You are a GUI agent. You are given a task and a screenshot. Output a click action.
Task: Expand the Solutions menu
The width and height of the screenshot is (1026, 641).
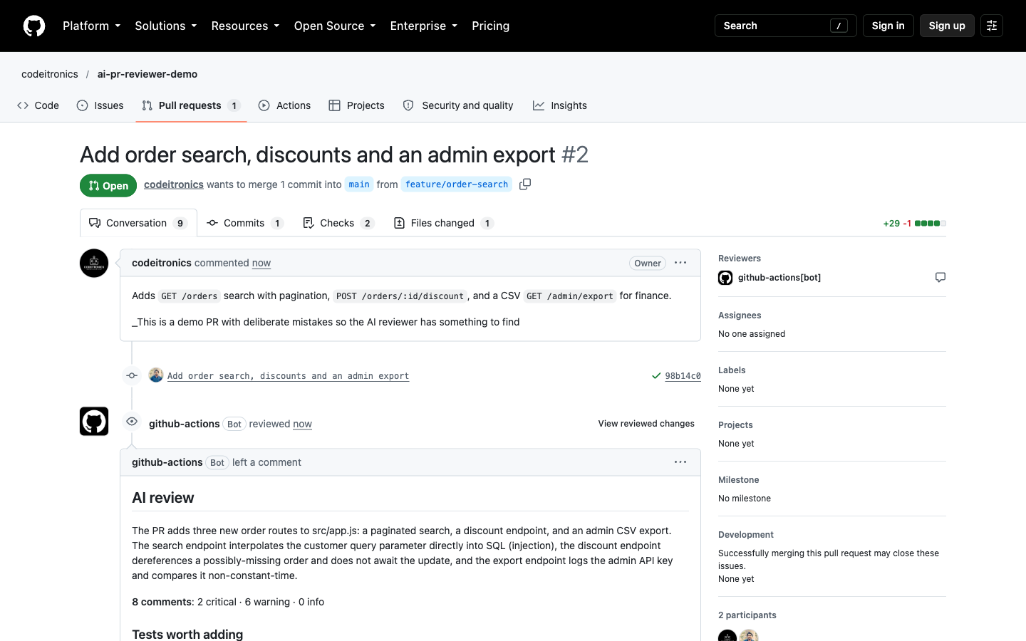(x=166, y=26)
